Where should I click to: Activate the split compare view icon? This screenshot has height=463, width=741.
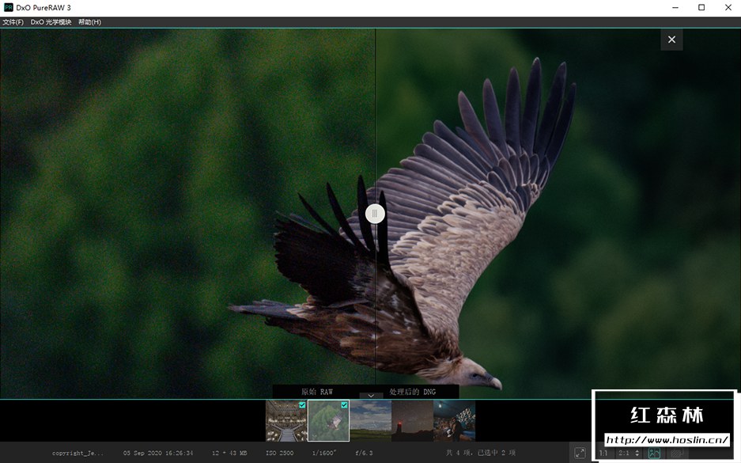pyautogui.click(x=654, y=454)
